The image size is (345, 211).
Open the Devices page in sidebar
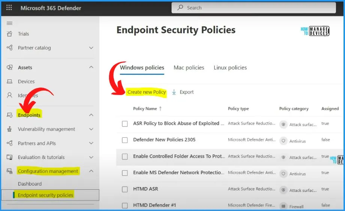pyautogui.click(x=26, y=82)
